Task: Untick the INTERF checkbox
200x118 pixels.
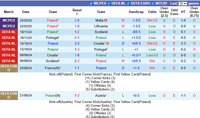Action: point(153,4)
